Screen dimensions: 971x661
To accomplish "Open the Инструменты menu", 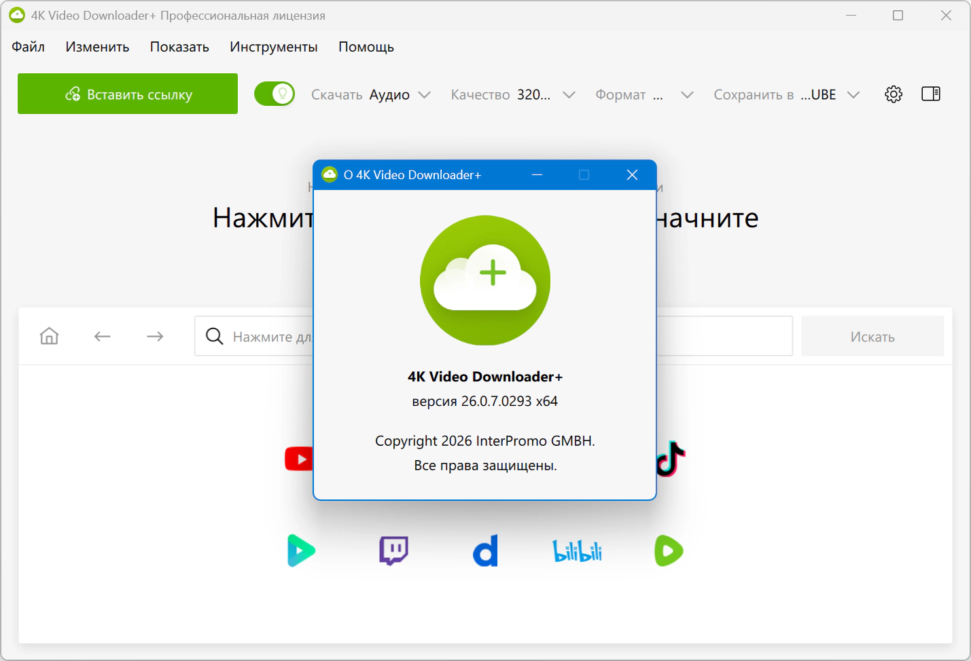I will click(x=273, y=47).
